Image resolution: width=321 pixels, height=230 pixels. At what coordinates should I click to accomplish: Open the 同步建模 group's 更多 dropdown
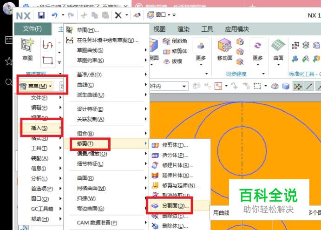[x=257, y=51]
